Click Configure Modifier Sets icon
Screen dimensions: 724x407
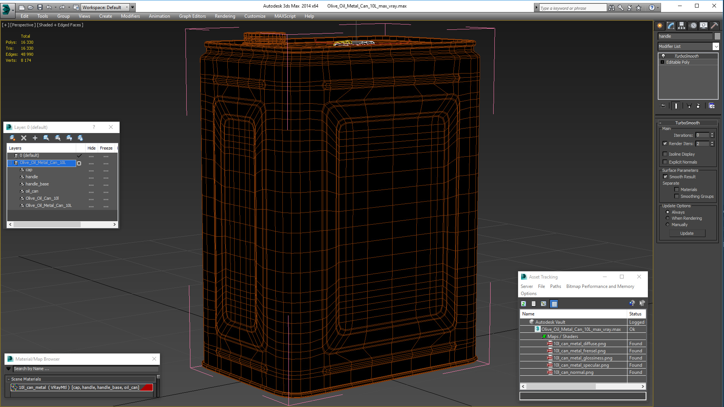[x=712, y=106]
